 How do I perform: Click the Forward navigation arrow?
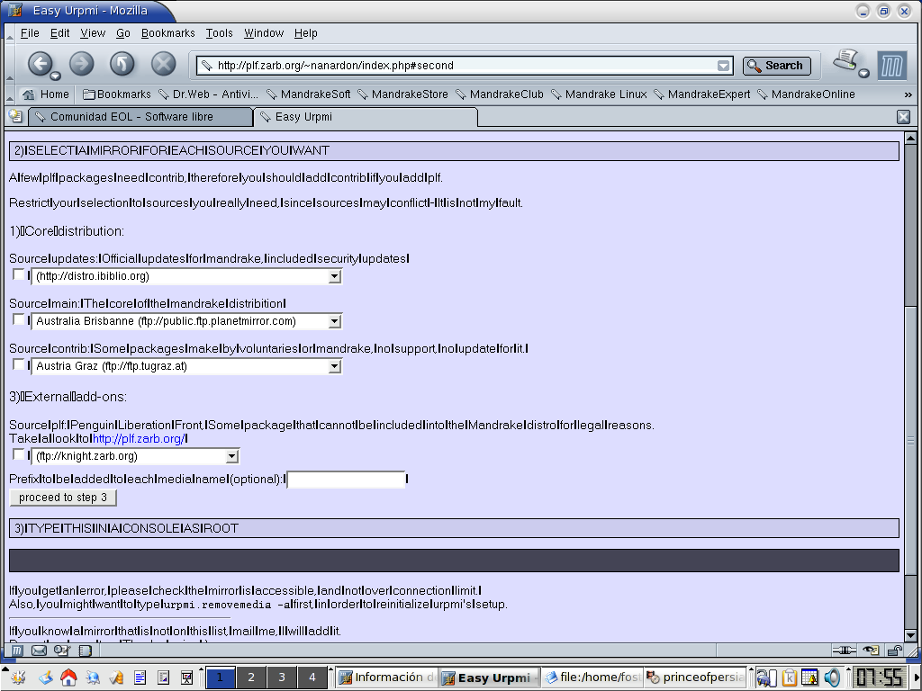click(82, 64)
